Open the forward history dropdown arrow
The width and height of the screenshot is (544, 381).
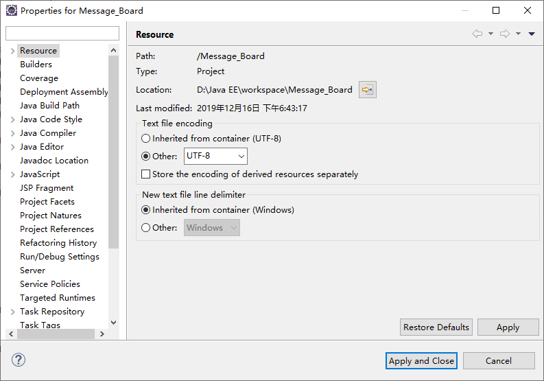(x=519, y=34)
